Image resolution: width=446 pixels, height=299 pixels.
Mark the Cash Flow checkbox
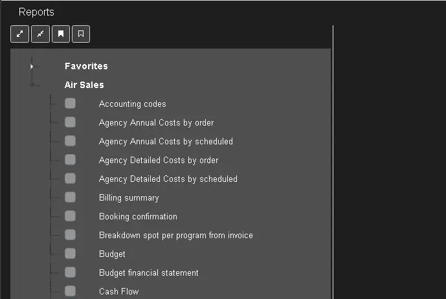click(x=70, y=291)
